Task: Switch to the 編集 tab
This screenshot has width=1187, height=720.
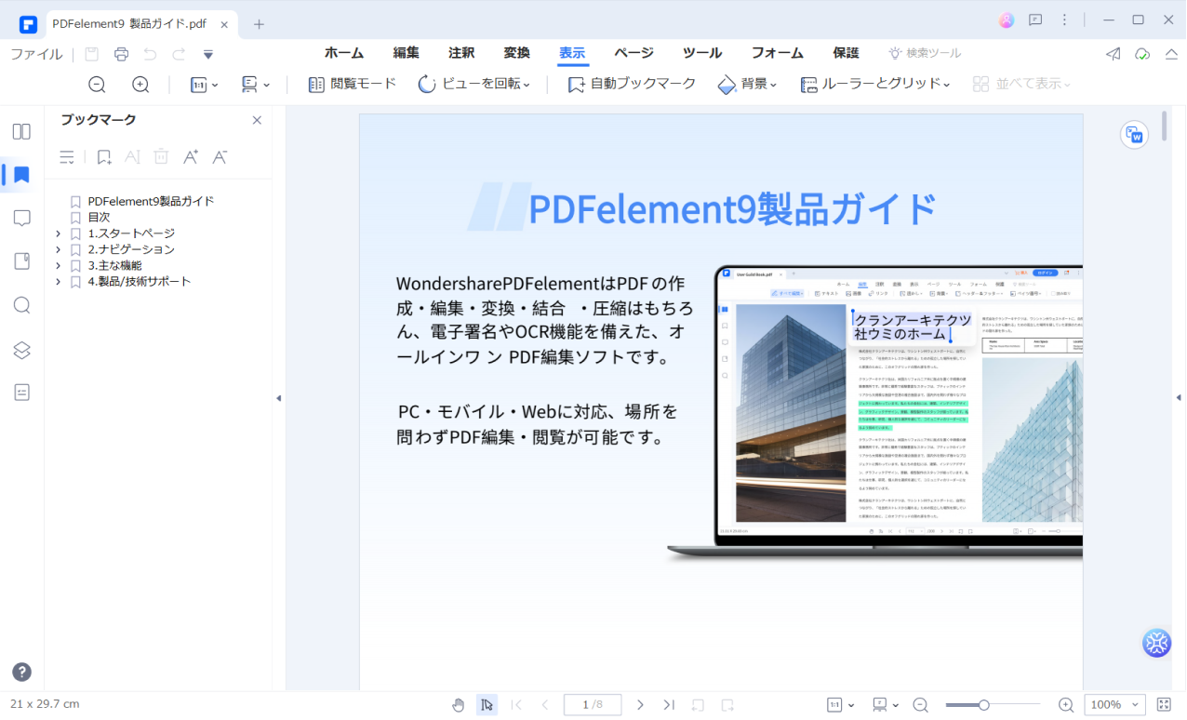Action: tap(406, 53)
